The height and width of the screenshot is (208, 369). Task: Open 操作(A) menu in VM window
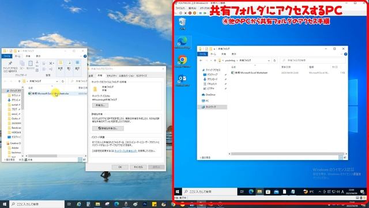192,8
